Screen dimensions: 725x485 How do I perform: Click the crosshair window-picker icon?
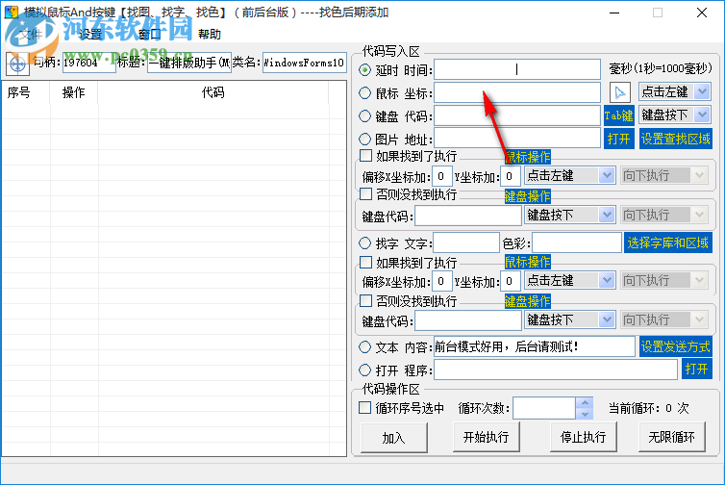coord(17,64)
